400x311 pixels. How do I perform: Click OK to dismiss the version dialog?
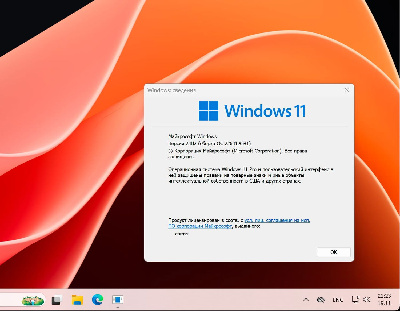pos(333,252)
